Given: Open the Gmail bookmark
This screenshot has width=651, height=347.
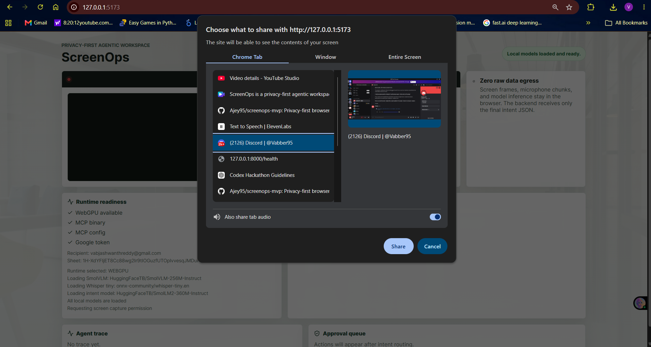Looking at the screenshot, I should [36, 23].
